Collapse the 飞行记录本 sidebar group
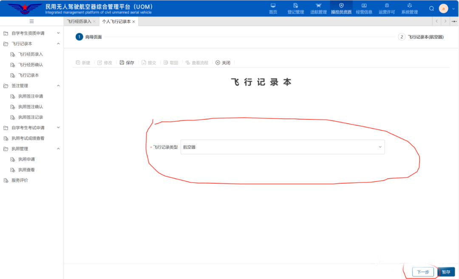 (31, 44)
